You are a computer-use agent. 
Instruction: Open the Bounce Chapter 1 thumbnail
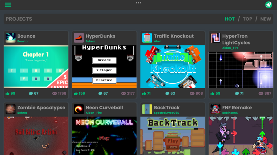click(x=36, y=66)
